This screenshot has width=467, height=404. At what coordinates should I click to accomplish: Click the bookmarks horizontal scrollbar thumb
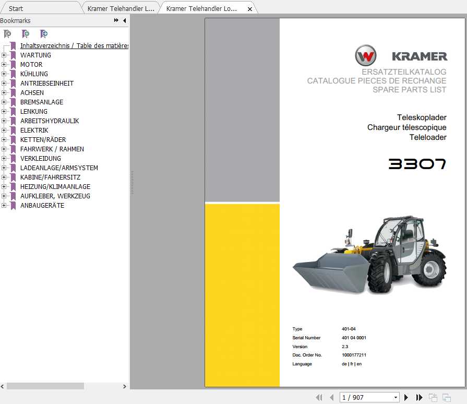click(x=45, y=386)
